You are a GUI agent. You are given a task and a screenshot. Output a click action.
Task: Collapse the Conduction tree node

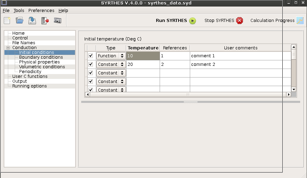[8, 48]
